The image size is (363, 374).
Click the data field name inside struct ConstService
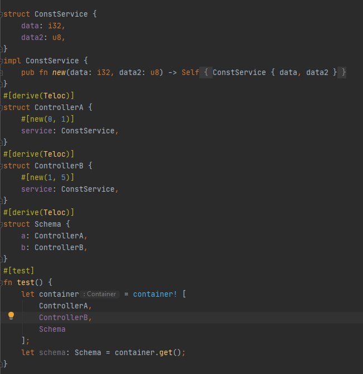coord(30,26)
